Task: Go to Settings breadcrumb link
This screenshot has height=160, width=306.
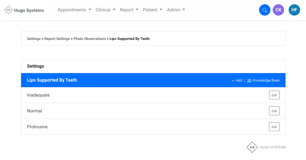Action: pos(34,39)
